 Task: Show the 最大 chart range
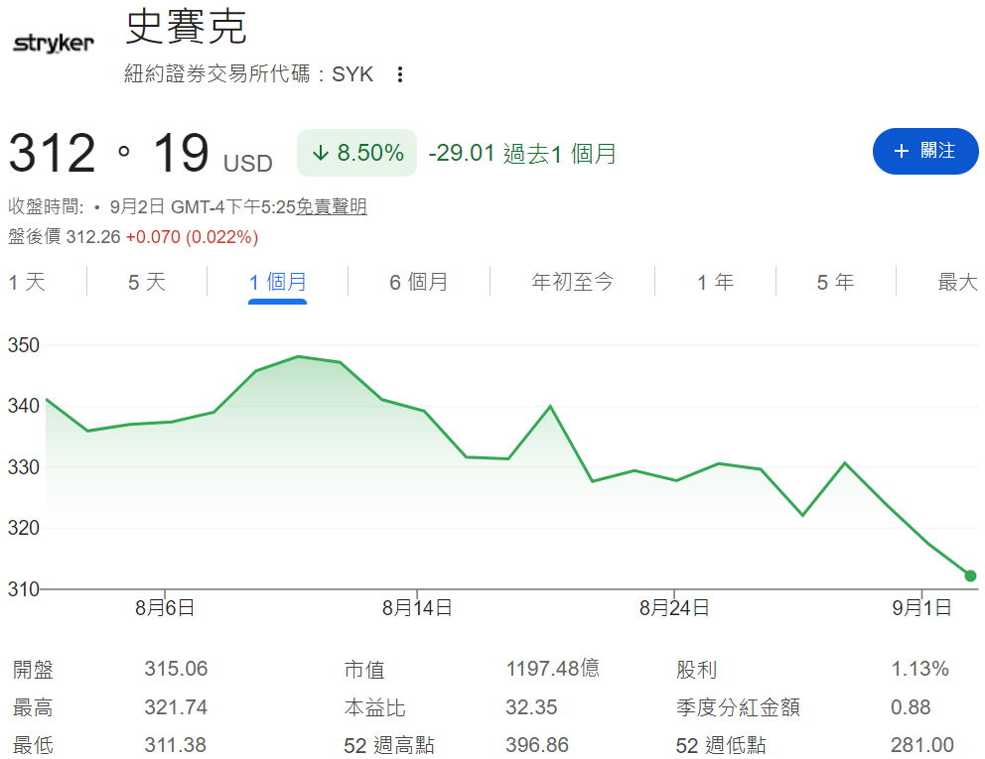[958, 282]
